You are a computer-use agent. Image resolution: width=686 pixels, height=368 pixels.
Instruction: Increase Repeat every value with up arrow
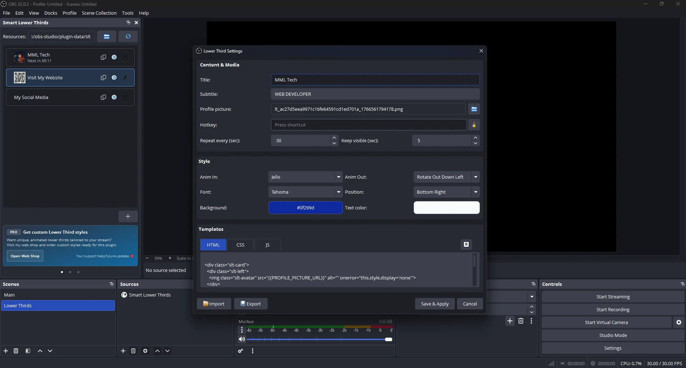[x=334, y=137]
